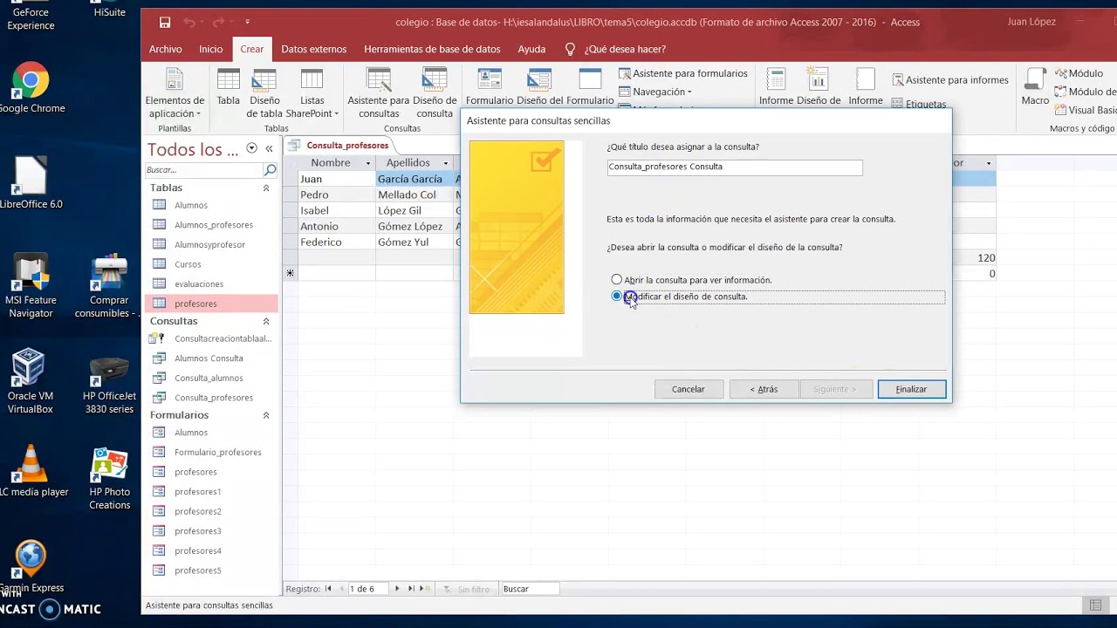
Task: Open the Archivo menu
Action: pyautogui.click(x=165, y=49)
